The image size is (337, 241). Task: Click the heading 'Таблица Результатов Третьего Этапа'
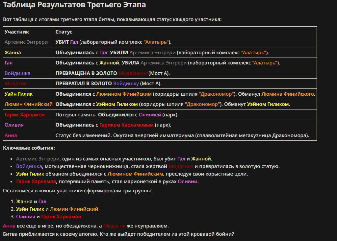74,5
